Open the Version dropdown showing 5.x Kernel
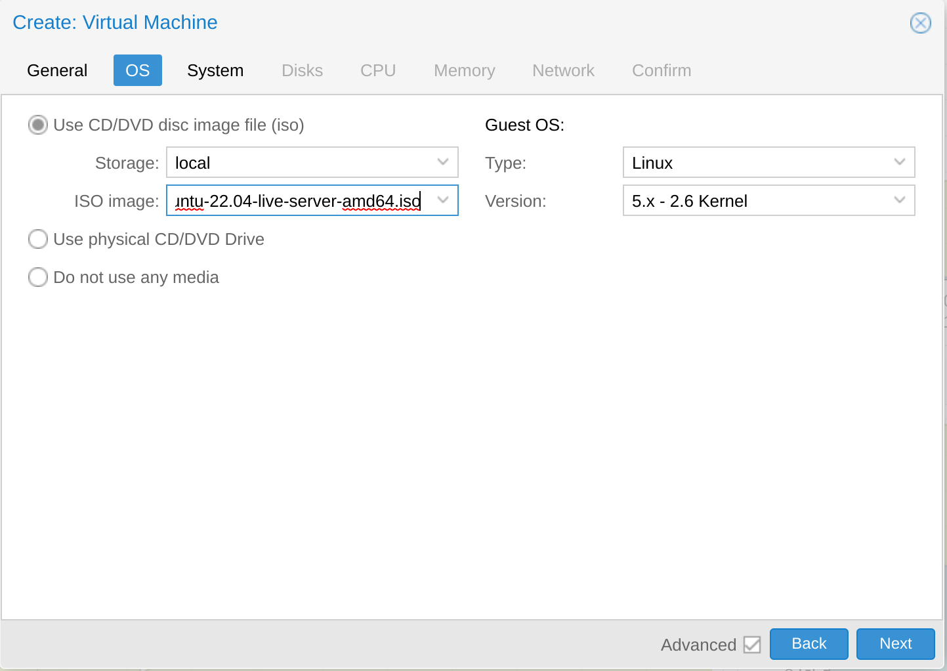This screenshot has width=947, height=671. 899,200
